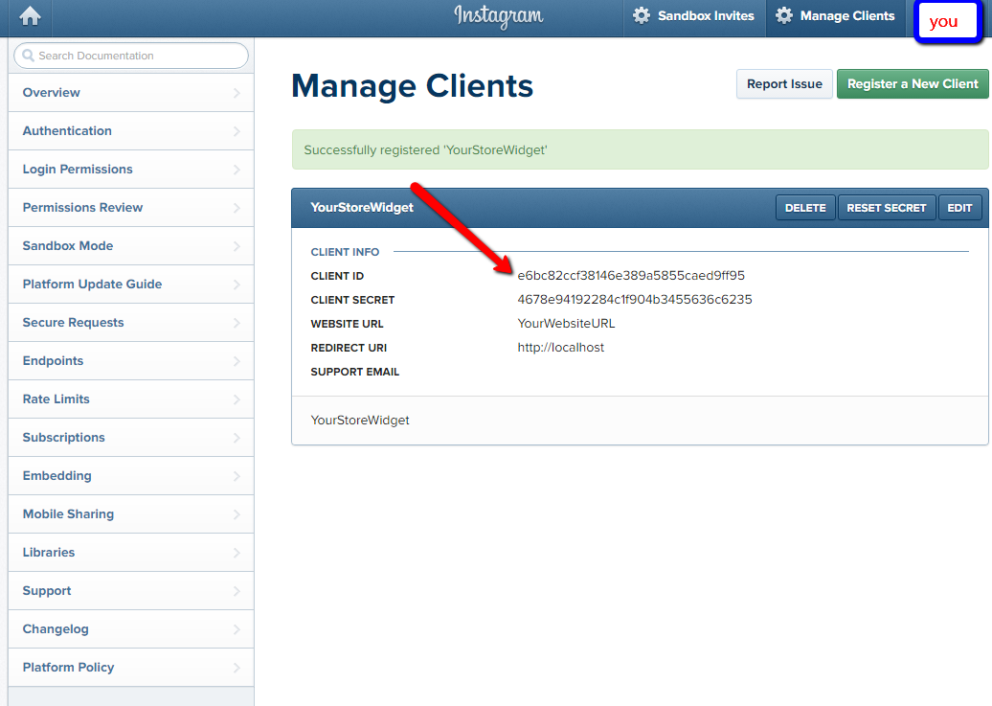Expand the Overview section chevron

[x=237, y=93]
